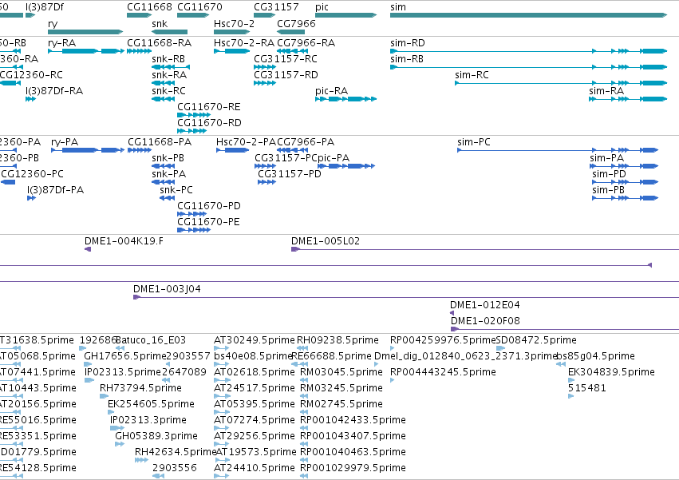Click EST 515481 label
Image resolution: width=679 pixels, height=480 pixels.
(586, 388)
